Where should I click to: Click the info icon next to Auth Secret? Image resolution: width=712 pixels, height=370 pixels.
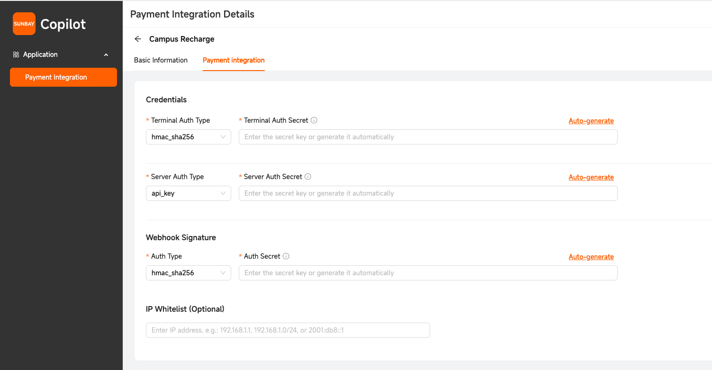pos(286,256)
